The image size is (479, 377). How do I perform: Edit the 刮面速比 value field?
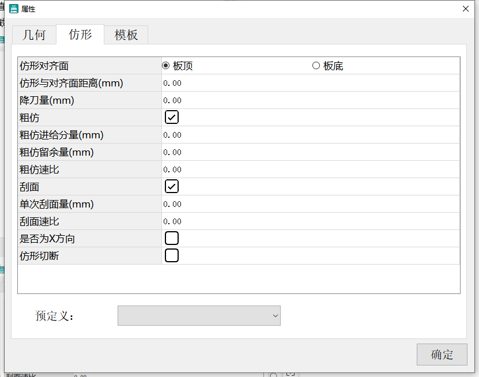[259, 221]
